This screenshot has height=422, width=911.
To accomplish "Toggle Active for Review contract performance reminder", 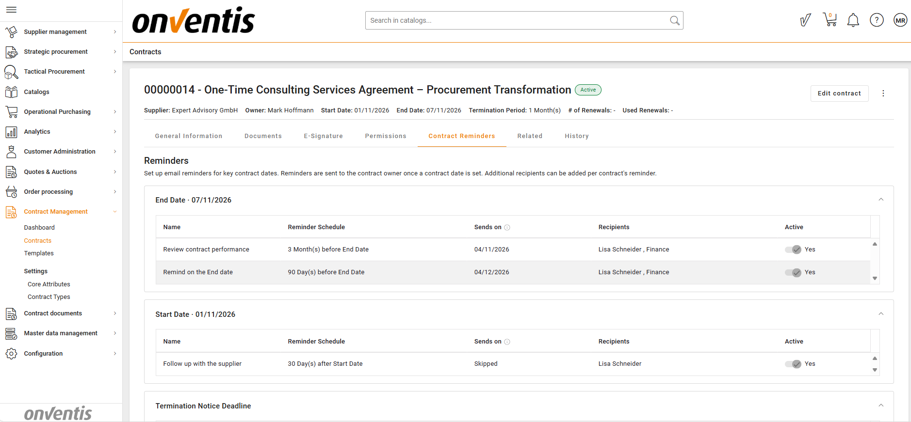I will [x=793, y=250].
